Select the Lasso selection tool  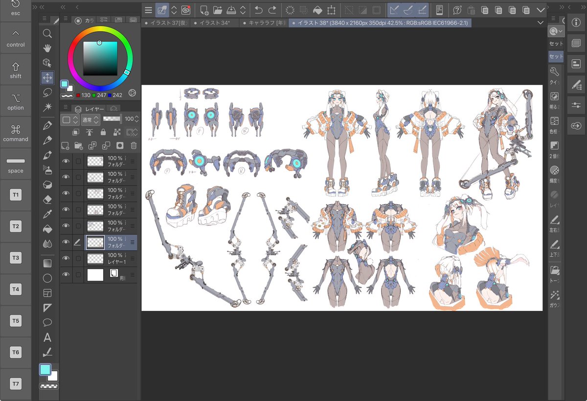(x=47, y=92)
